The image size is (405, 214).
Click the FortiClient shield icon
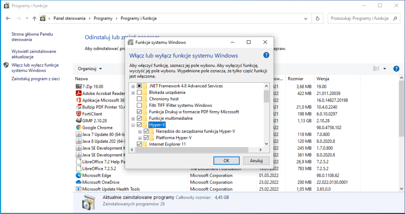78,114
